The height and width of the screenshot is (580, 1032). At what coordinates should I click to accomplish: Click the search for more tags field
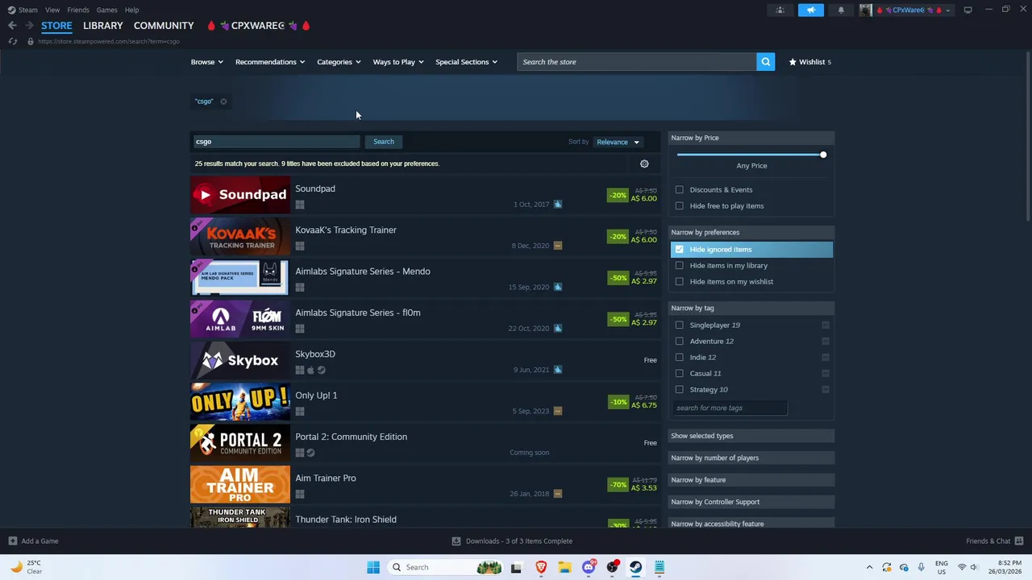730,408
